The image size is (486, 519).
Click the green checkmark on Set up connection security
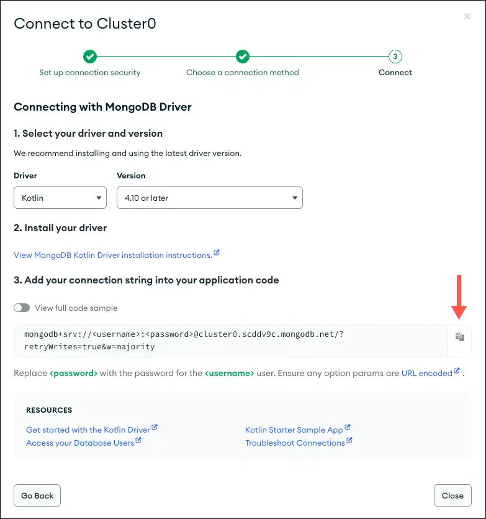tap(90, 56)
